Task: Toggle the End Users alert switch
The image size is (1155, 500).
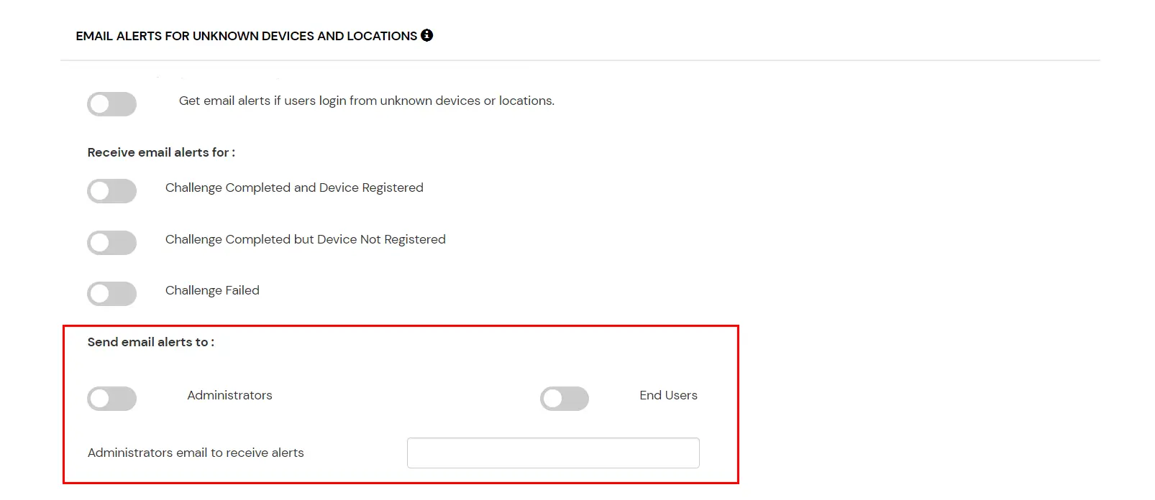Action: [565, 398]
